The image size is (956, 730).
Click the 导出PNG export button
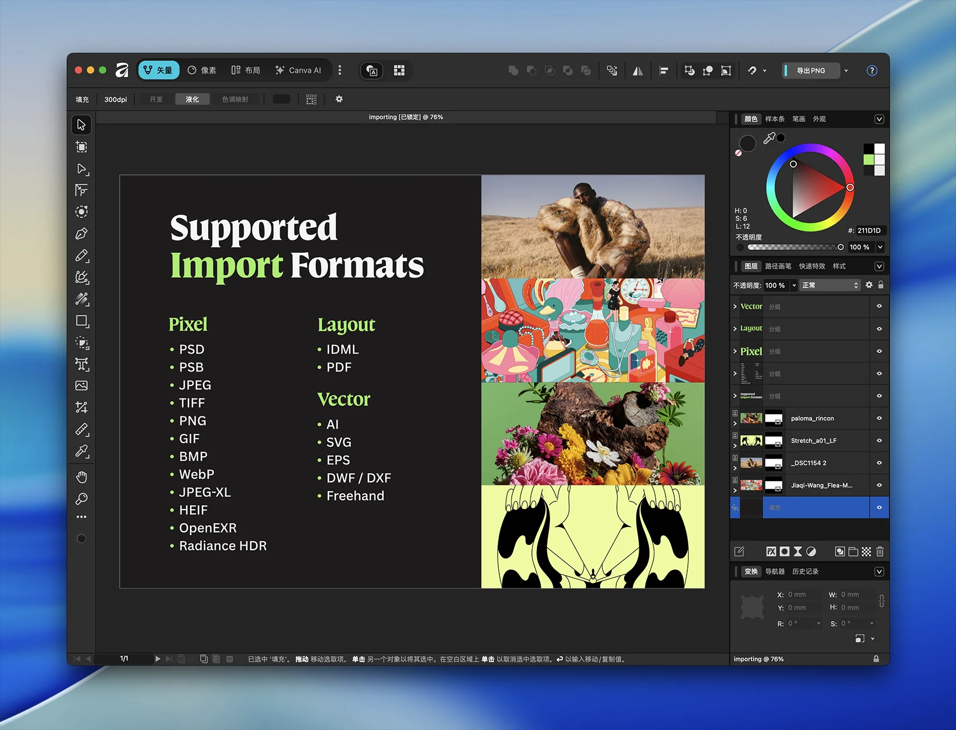811,71
